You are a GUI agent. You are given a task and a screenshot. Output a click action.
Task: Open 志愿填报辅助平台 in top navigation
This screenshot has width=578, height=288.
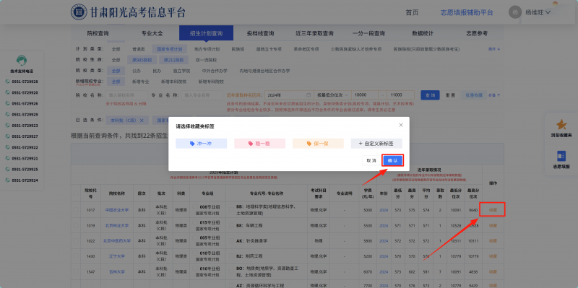(x=467, y=12)
